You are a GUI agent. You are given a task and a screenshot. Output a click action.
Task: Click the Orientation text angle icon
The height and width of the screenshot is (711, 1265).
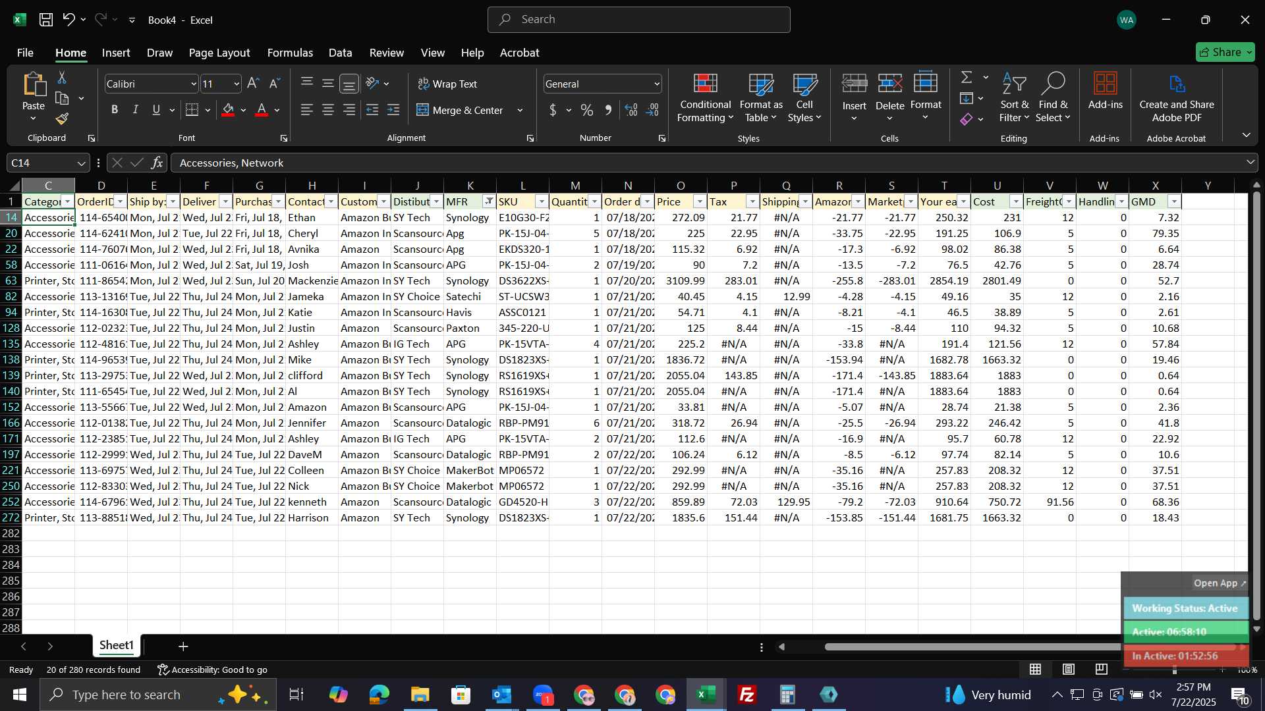pos(372,84)
